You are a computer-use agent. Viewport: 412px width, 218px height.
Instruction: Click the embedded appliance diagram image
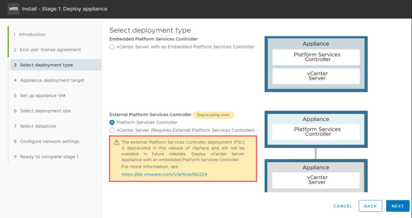[316, 64]
